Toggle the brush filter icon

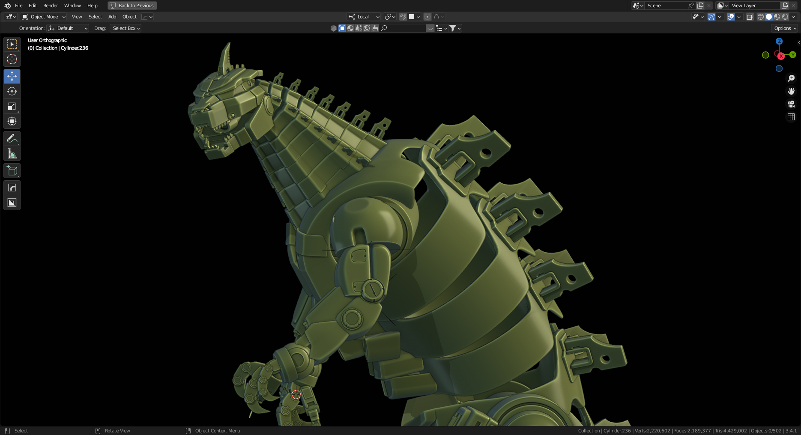pos(375,28)
